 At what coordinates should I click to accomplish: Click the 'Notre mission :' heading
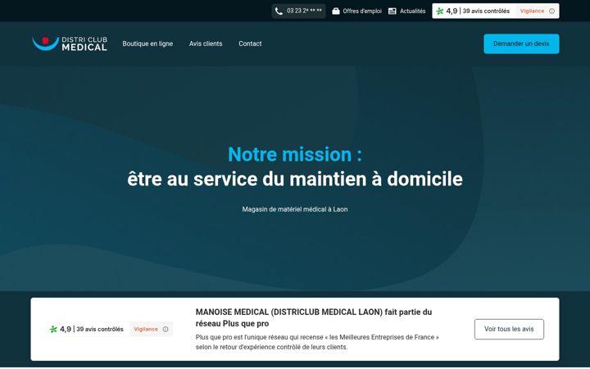pos(295,154)
